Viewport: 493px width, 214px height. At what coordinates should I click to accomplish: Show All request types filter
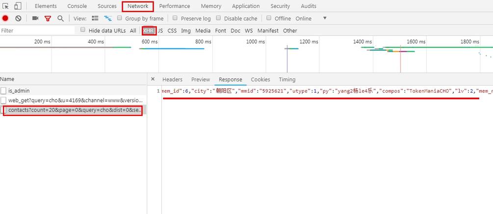pyautogui.click(x=133, y=30)
